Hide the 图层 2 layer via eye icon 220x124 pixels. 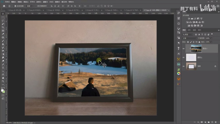[x=184, y=49]
